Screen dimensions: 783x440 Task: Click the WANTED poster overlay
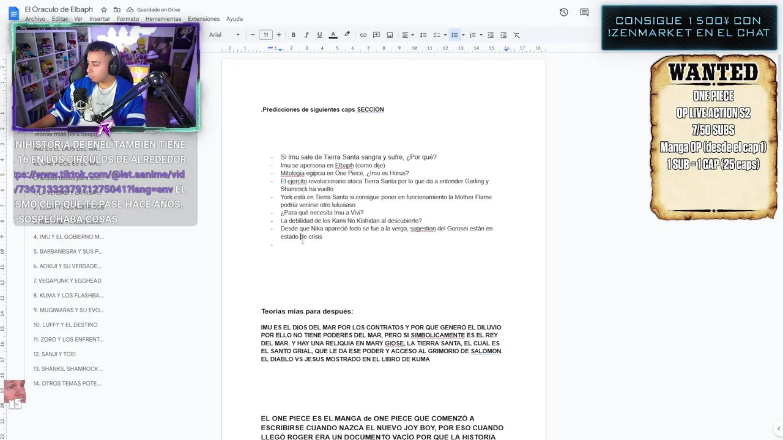713,137
